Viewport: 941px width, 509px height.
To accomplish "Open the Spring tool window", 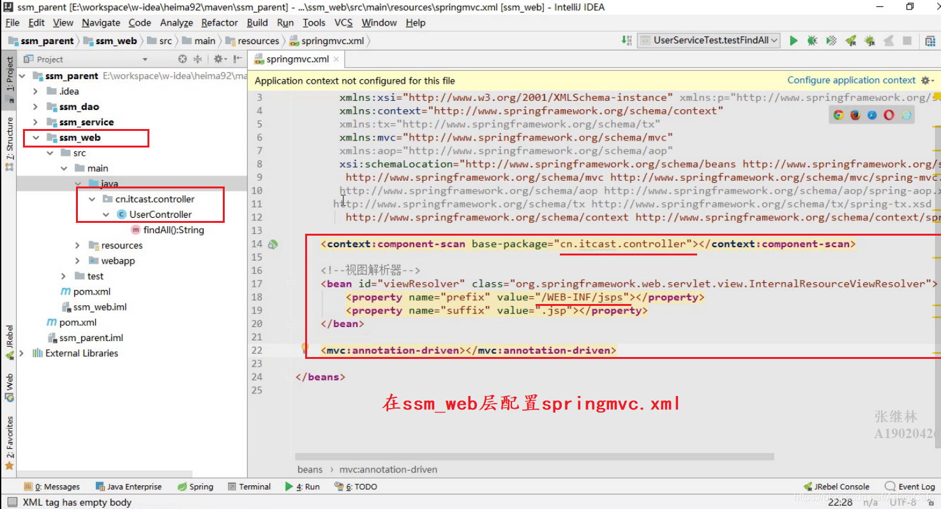I will [x=195, y=487].
